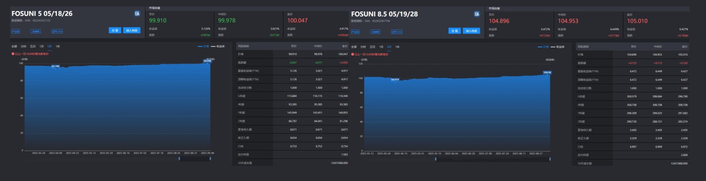Image resolution: width=706 pixels, height=181 pixels.
Task: Toggle 收益率 legend in right chart
Action: (x=558, y=47)
